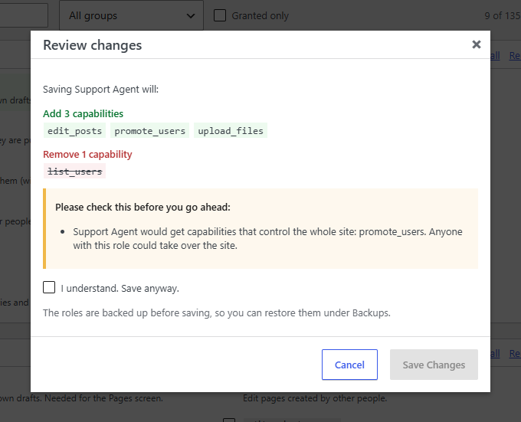Toggle the Granted only checkbox
521x422 pixels.
point(220,15)
